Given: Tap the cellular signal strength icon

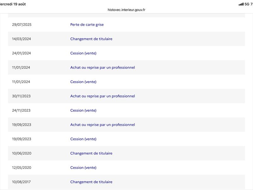Looking at the screenshot, I should click(241, 4).
